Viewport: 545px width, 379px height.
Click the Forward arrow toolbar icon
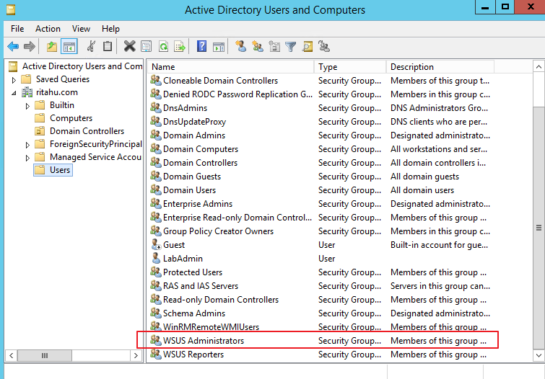30,46
